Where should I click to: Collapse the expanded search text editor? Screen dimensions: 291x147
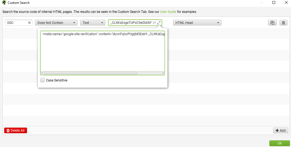[x=159, y=23]
